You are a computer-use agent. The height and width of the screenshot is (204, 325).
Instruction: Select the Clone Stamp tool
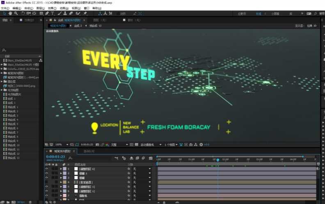tap(65, 14)
